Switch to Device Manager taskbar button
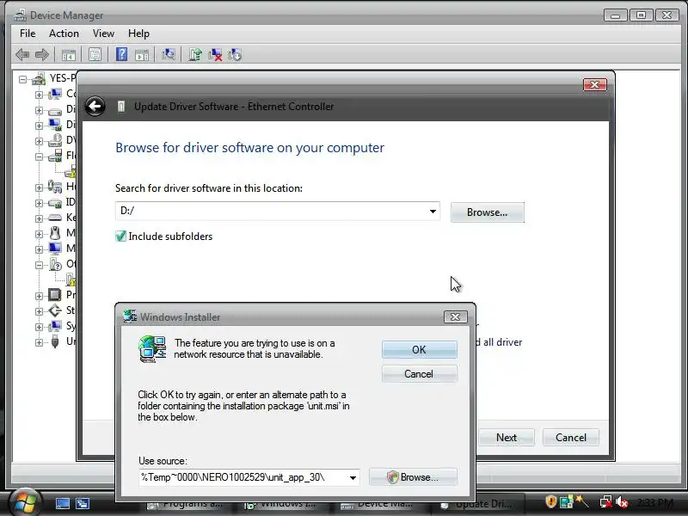The width and height of the screenshot is (688, 516). [378, 505]
